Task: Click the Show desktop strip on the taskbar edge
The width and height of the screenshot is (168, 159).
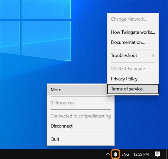Action: coord(167,154)
